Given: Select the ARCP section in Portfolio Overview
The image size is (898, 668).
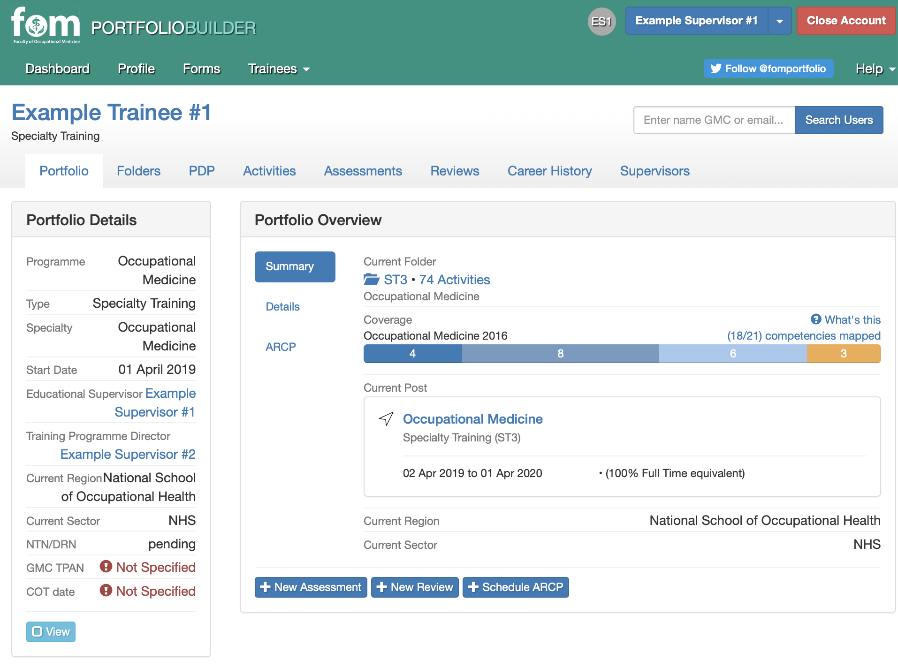Looking at the screenshot, I should 281,347.
